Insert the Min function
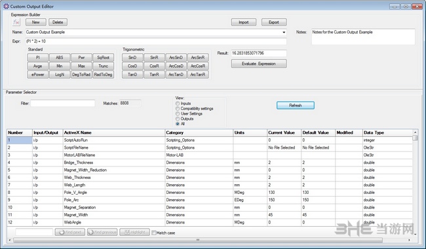Image resolution: width=426 pixels, height=249 pixels. (60, 66)
